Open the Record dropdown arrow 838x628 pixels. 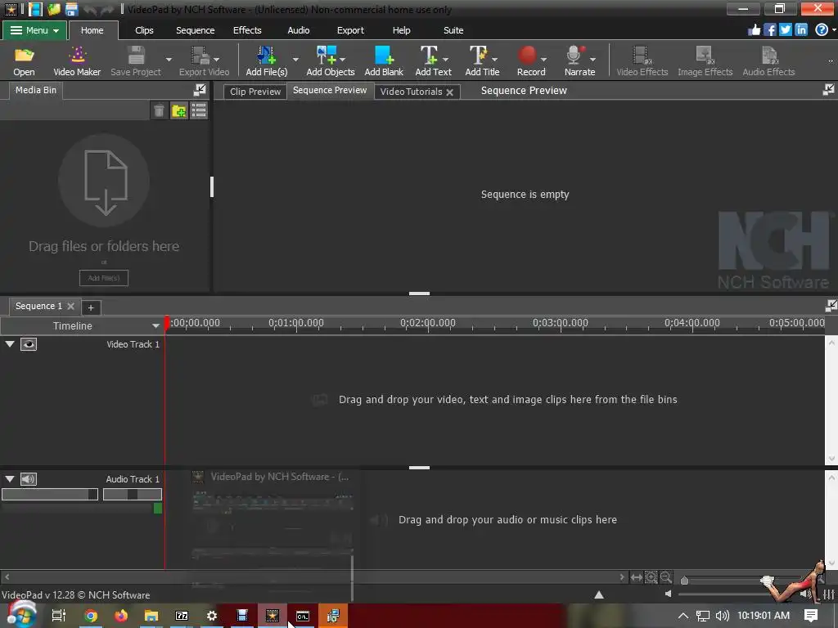(543, 59)
